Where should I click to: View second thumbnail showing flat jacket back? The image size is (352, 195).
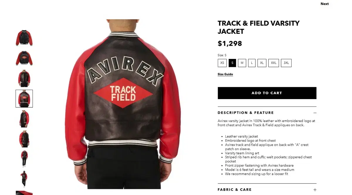[x=24, y=58]
